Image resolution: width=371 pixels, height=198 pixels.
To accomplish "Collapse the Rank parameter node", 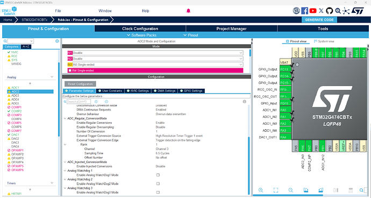I will point(65,145).
